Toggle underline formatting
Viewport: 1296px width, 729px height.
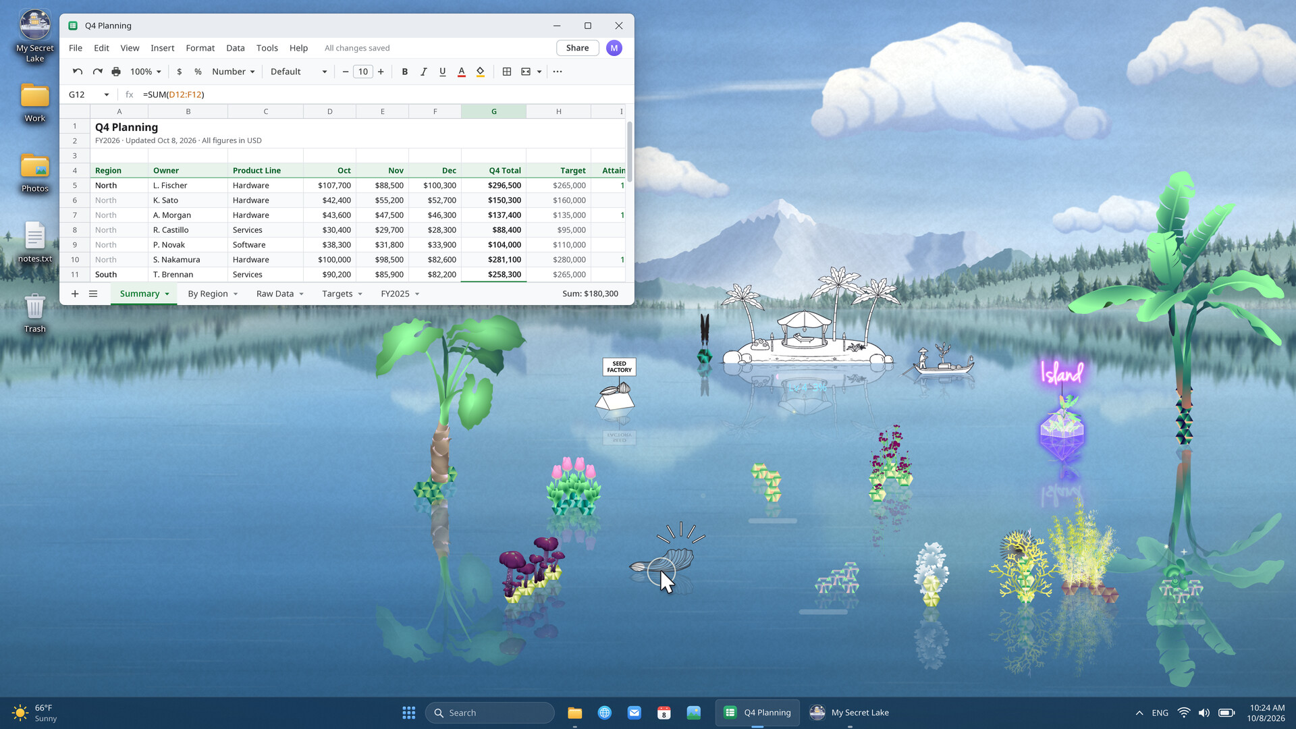click(x=442, y=72)
